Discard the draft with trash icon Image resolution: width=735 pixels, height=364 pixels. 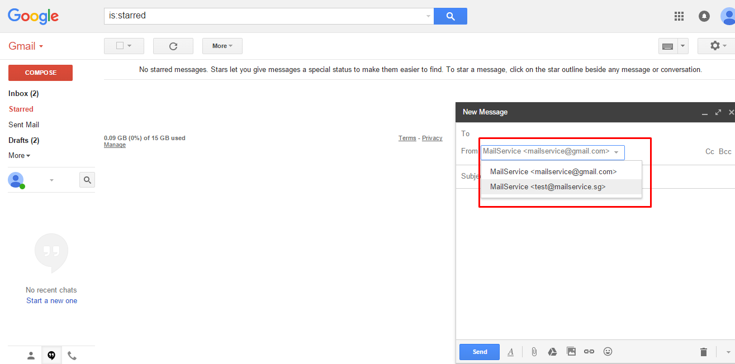click(x=704, y=352)
